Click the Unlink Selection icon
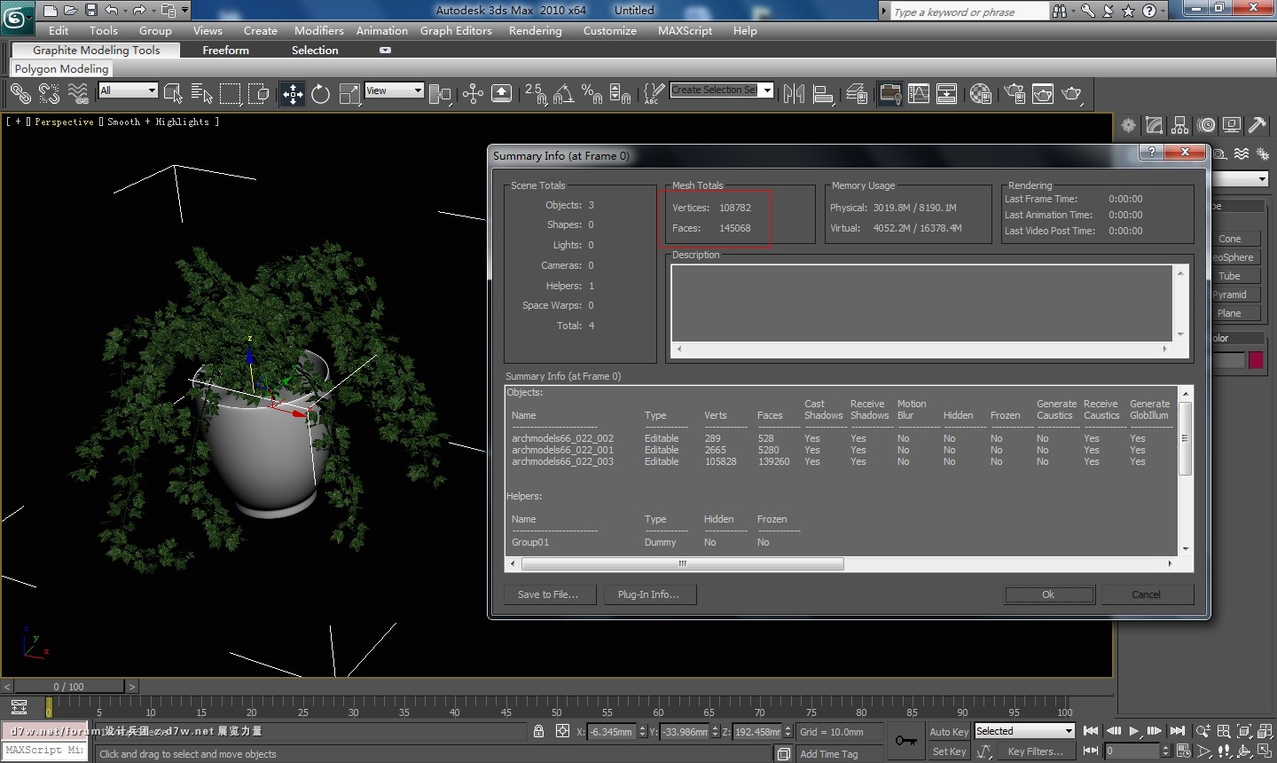The image size is (1277, 763). (49, 93)
